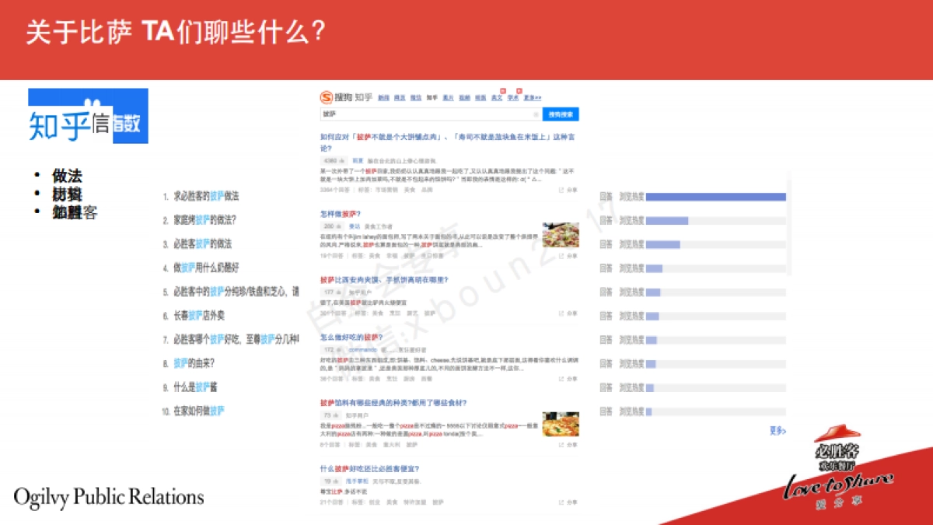Click the notification badge above 学术 tab
Image resolution: width=933 pixels, height=525 pixels.
(x=518, y=90)
